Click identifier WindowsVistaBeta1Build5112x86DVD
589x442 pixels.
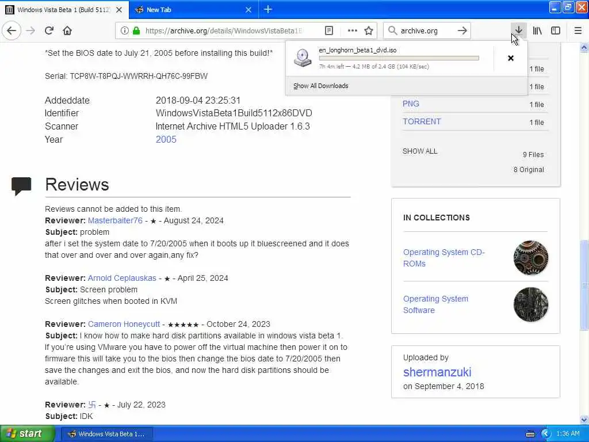(234, 113)
